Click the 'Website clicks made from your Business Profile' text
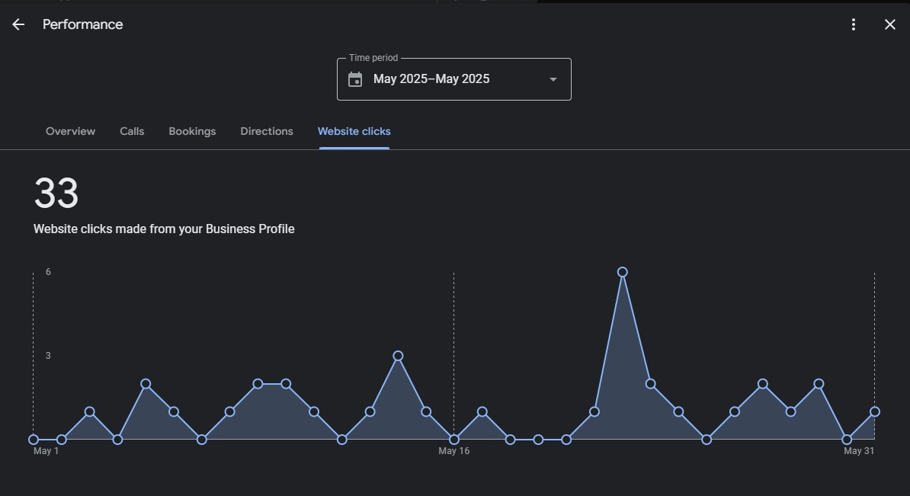This screenshot has height=496, width=910. click(164, 229)
